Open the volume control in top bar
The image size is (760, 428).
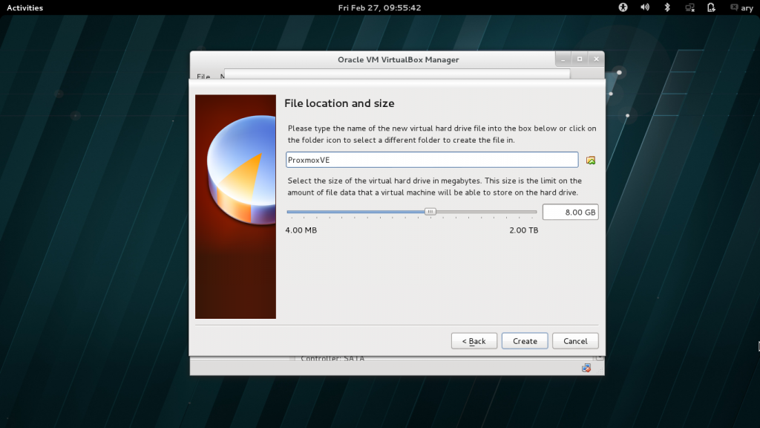(x=645, y=7)
